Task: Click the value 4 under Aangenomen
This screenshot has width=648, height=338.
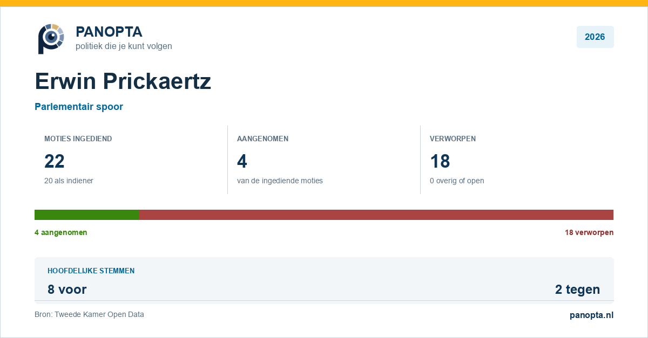Action: [242, 161]
